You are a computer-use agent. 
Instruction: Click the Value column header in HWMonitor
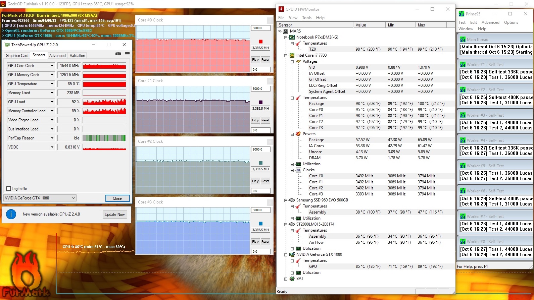[369, 25]
